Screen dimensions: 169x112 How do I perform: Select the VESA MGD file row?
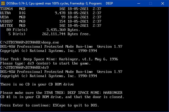click(51, 17)
